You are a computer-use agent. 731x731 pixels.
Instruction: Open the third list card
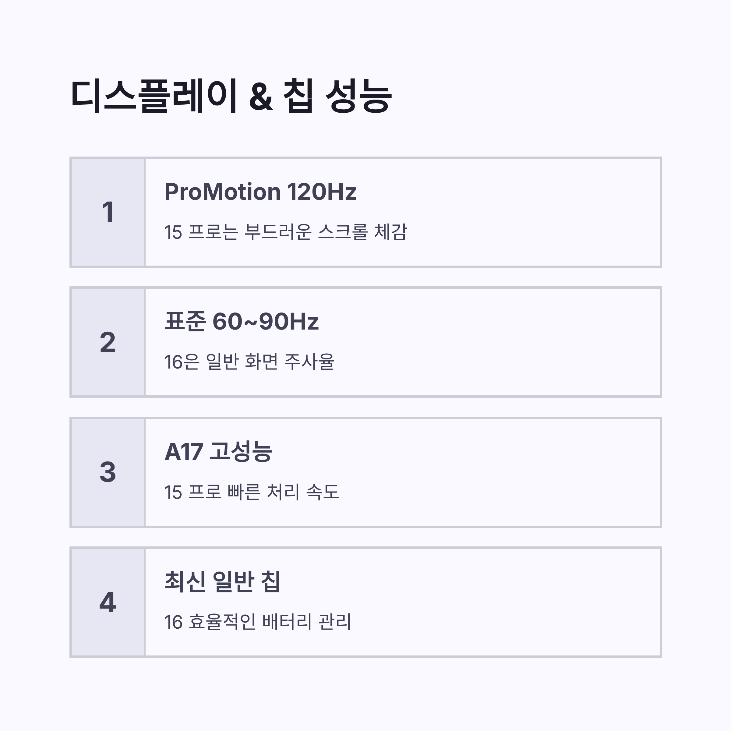(x=365, y=472)
